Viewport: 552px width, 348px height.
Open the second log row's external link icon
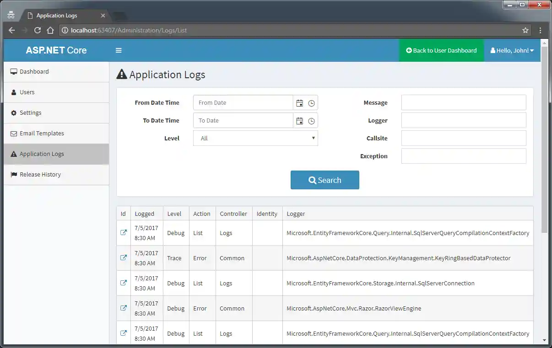coord(123,257)
